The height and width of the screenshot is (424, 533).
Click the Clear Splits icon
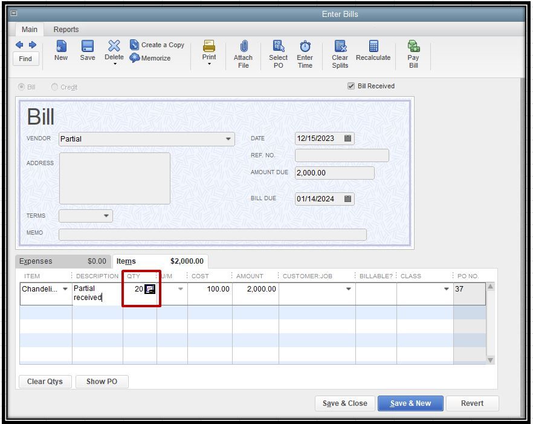340,46
